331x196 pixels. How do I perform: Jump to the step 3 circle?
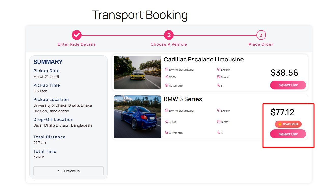click(x=261, y=35)
